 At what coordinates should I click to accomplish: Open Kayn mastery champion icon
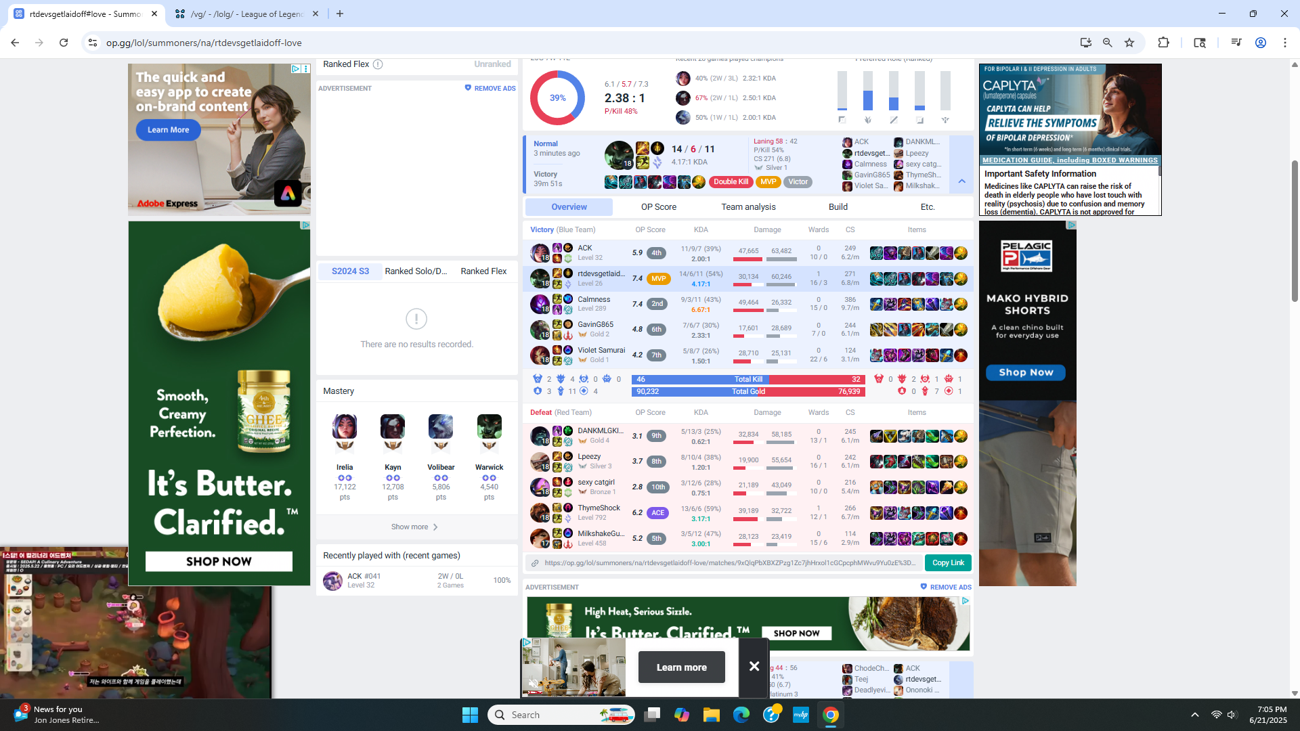click(393, 427)
